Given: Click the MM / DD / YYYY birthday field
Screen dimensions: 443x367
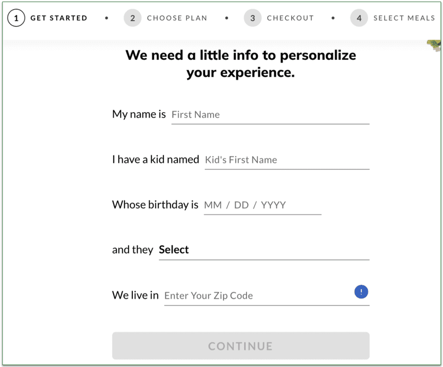Looking at the screenshot, I should pos(262,205).
